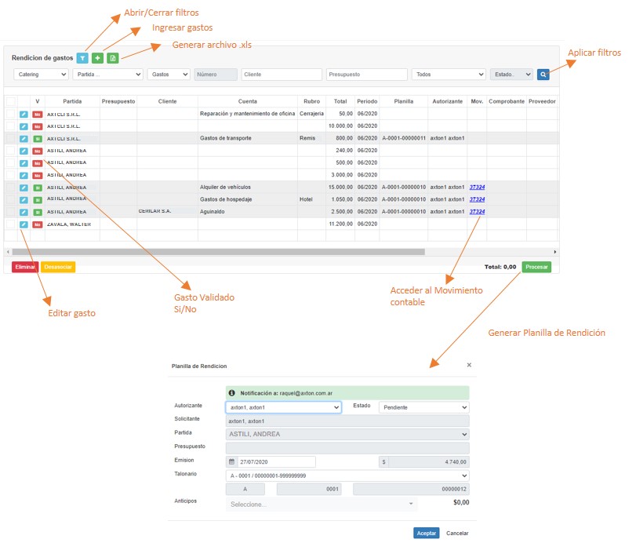Apply filters using the blue search icon

[543, 75]
